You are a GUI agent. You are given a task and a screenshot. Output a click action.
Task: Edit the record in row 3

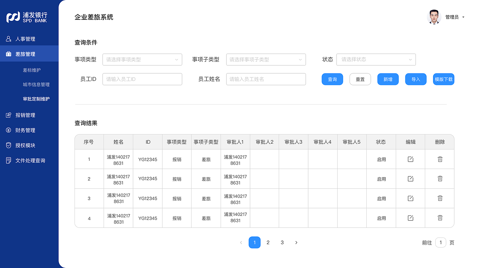coord(410,198)
